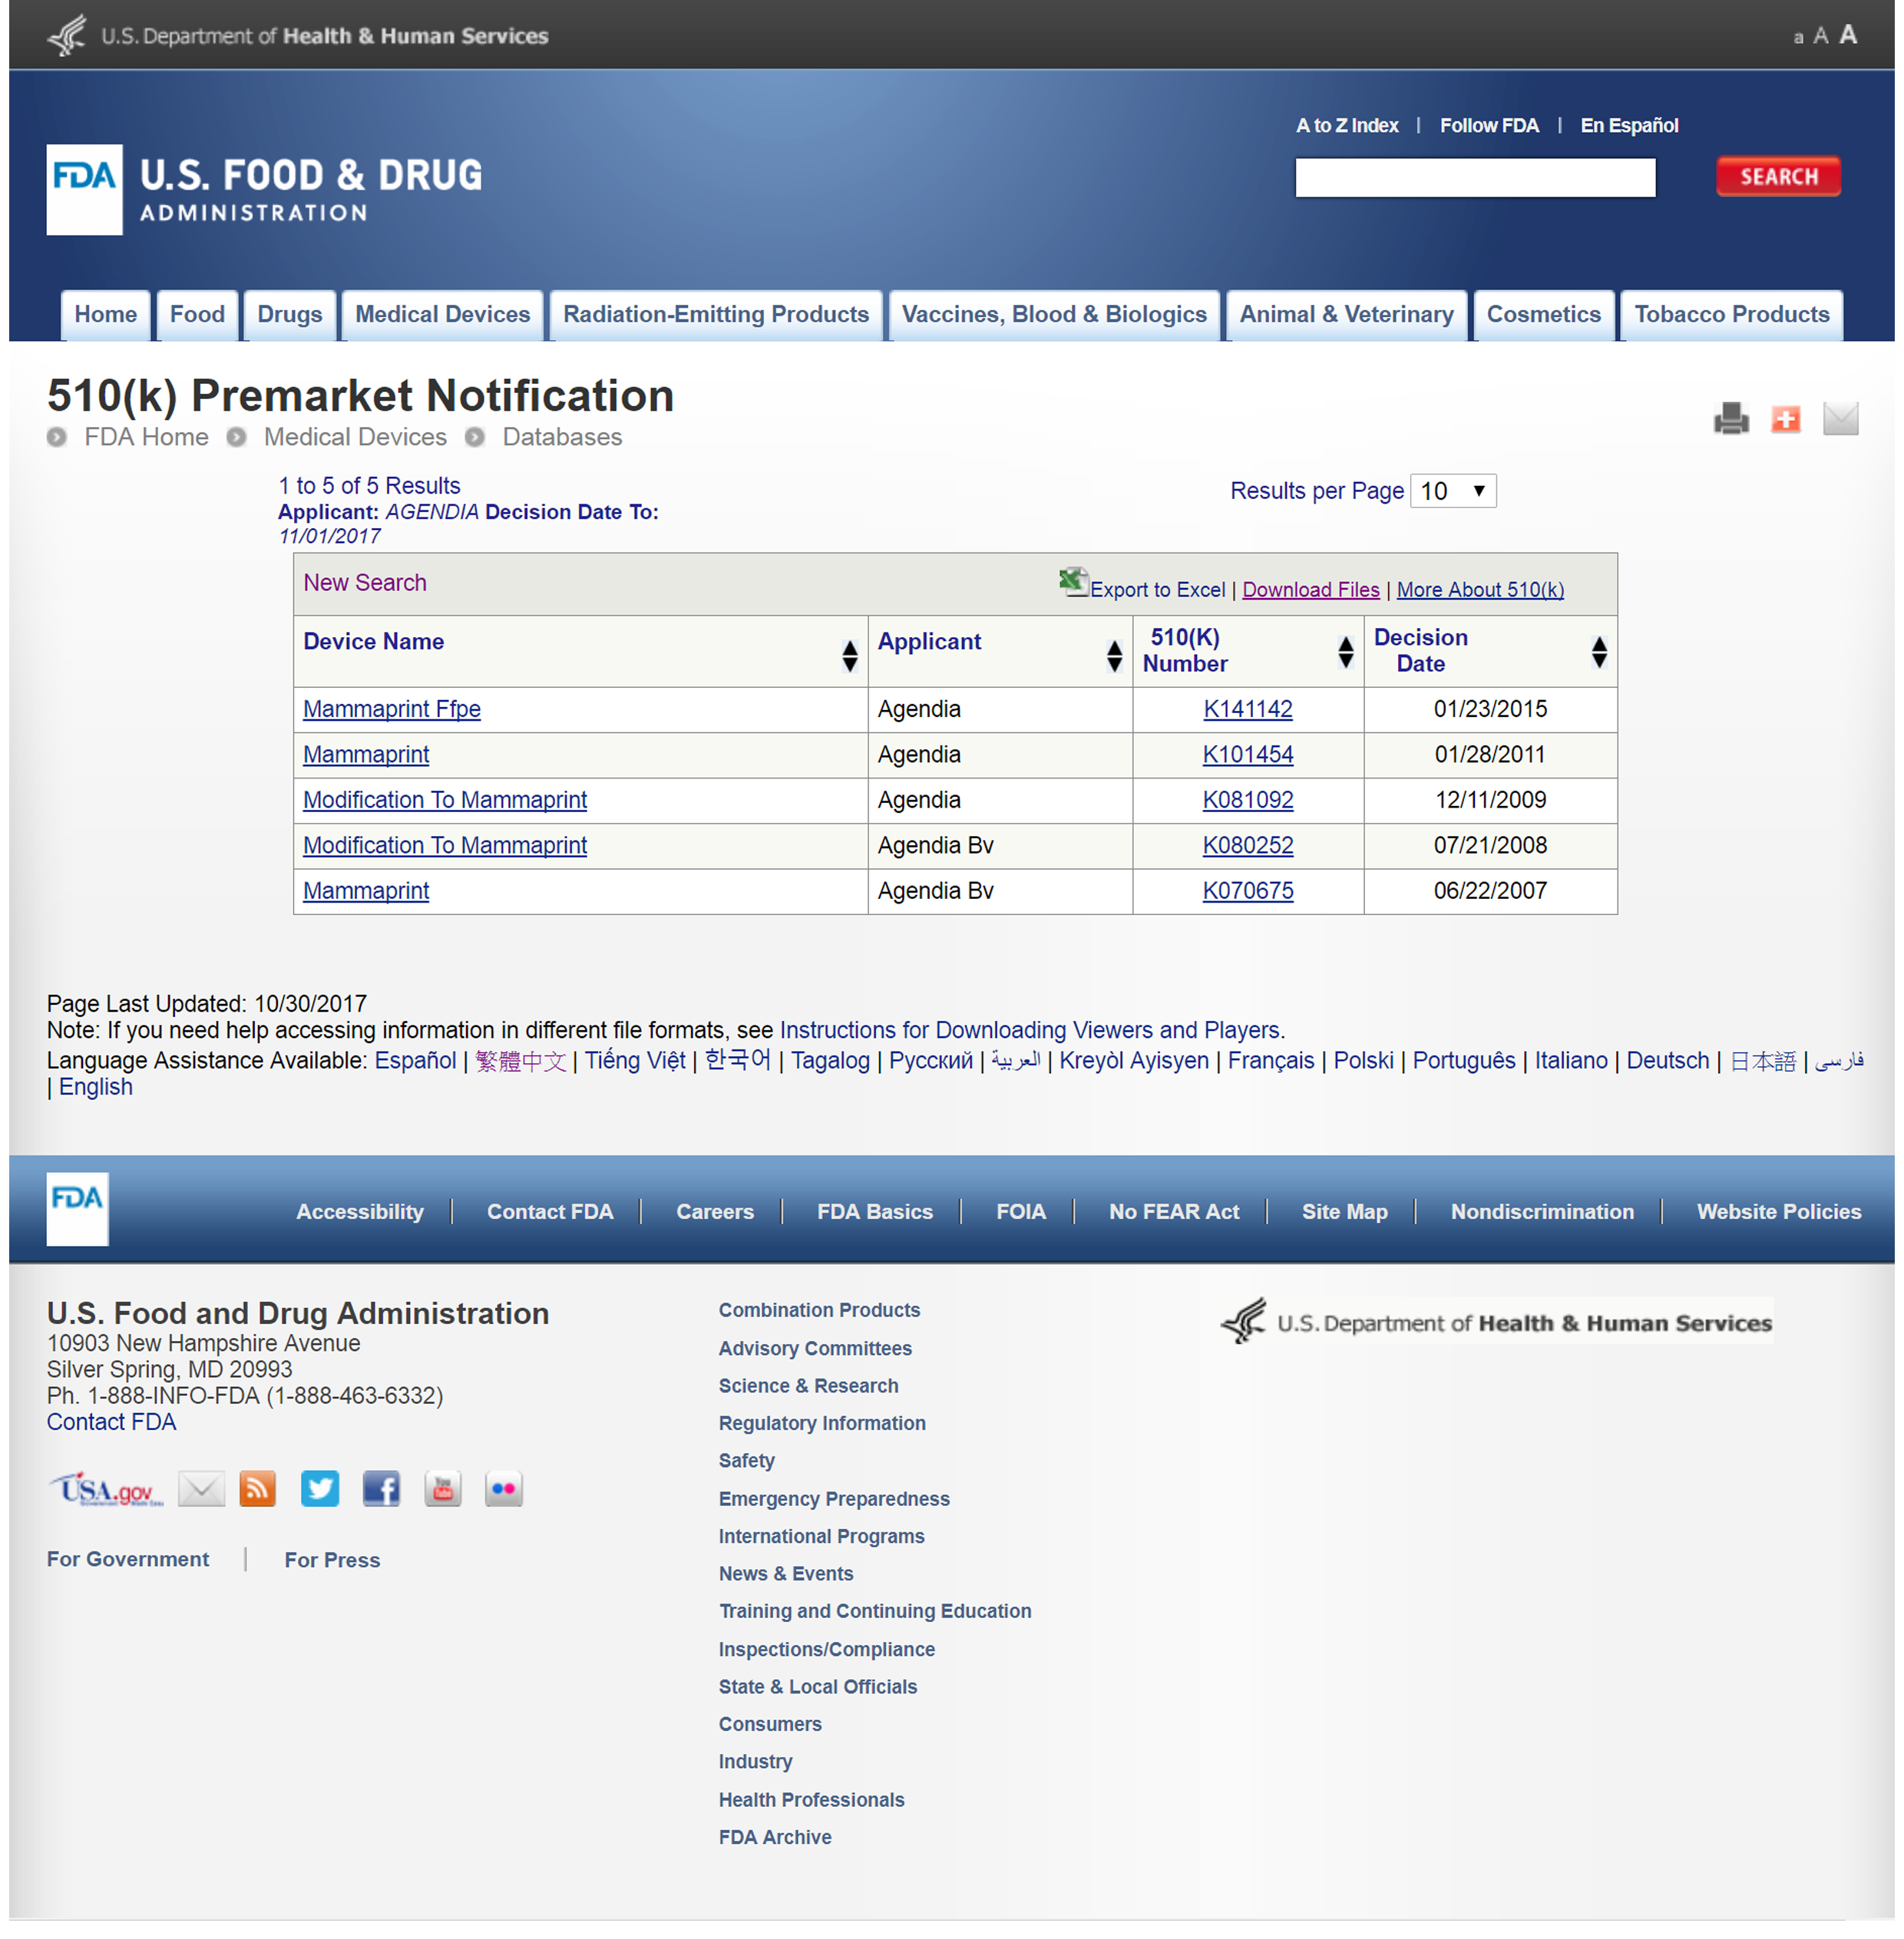This screenshot has height=1939, width=1904.
Task: Open the K080252 510(k) number link
Action: coord(1247,845)
